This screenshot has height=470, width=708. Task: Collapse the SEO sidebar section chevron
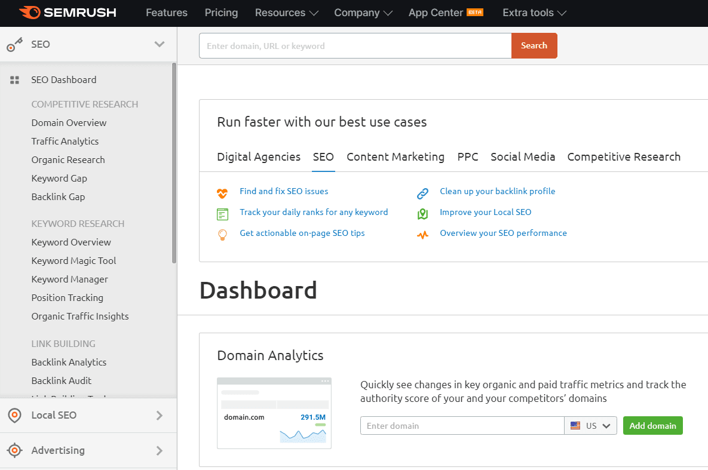(160, 44)
